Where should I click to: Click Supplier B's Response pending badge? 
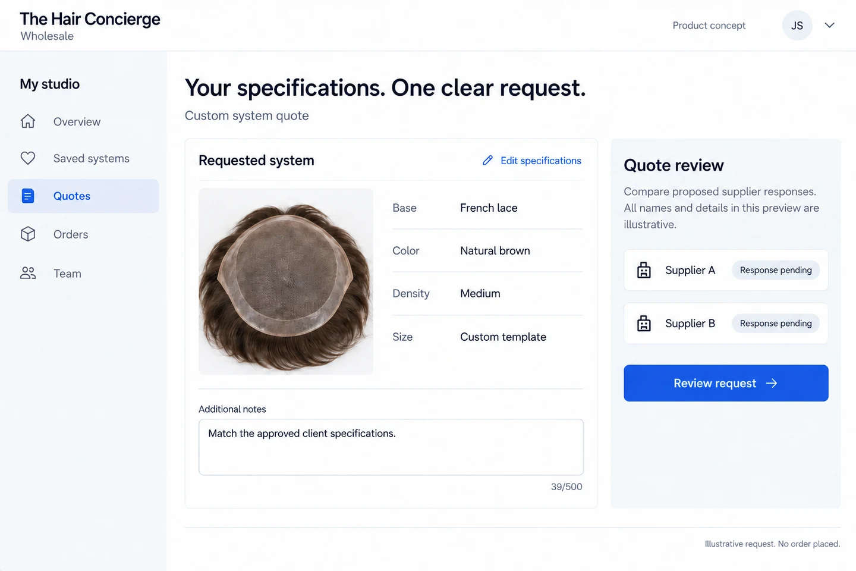(776, 324)
